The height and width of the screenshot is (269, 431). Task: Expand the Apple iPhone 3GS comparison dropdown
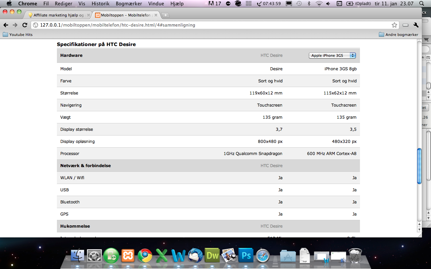(x=332, y=55)
